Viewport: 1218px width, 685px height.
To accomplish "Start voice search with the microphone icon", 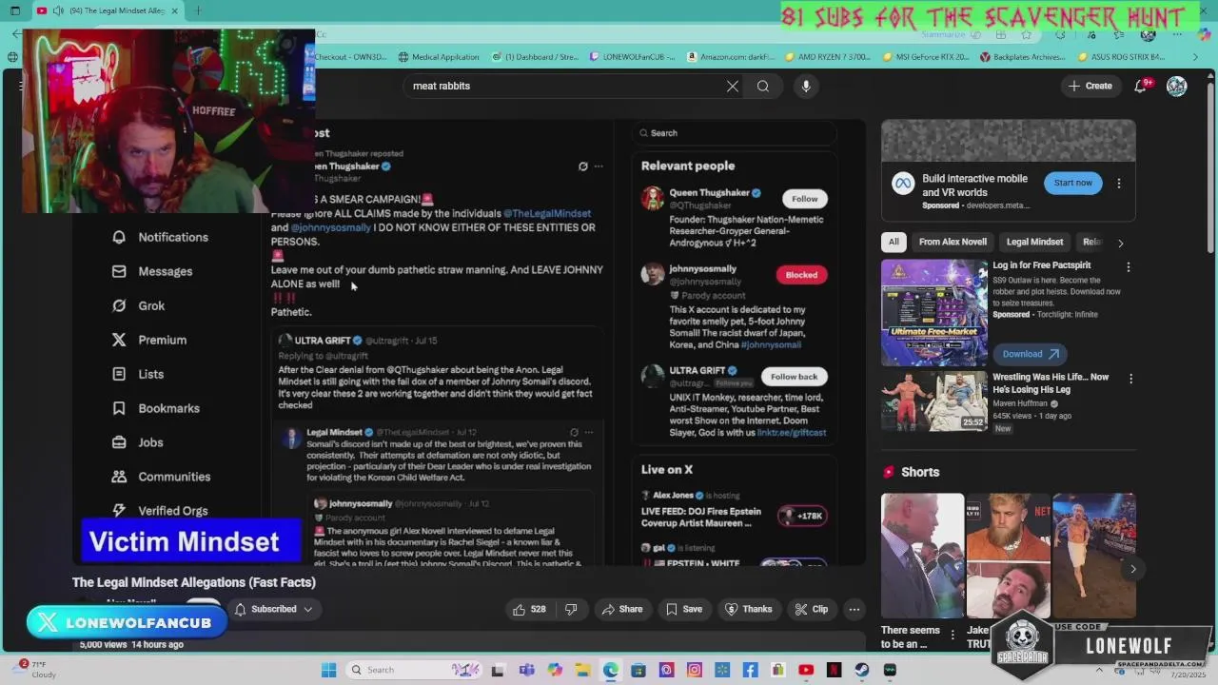I will (x=806, y=86).
